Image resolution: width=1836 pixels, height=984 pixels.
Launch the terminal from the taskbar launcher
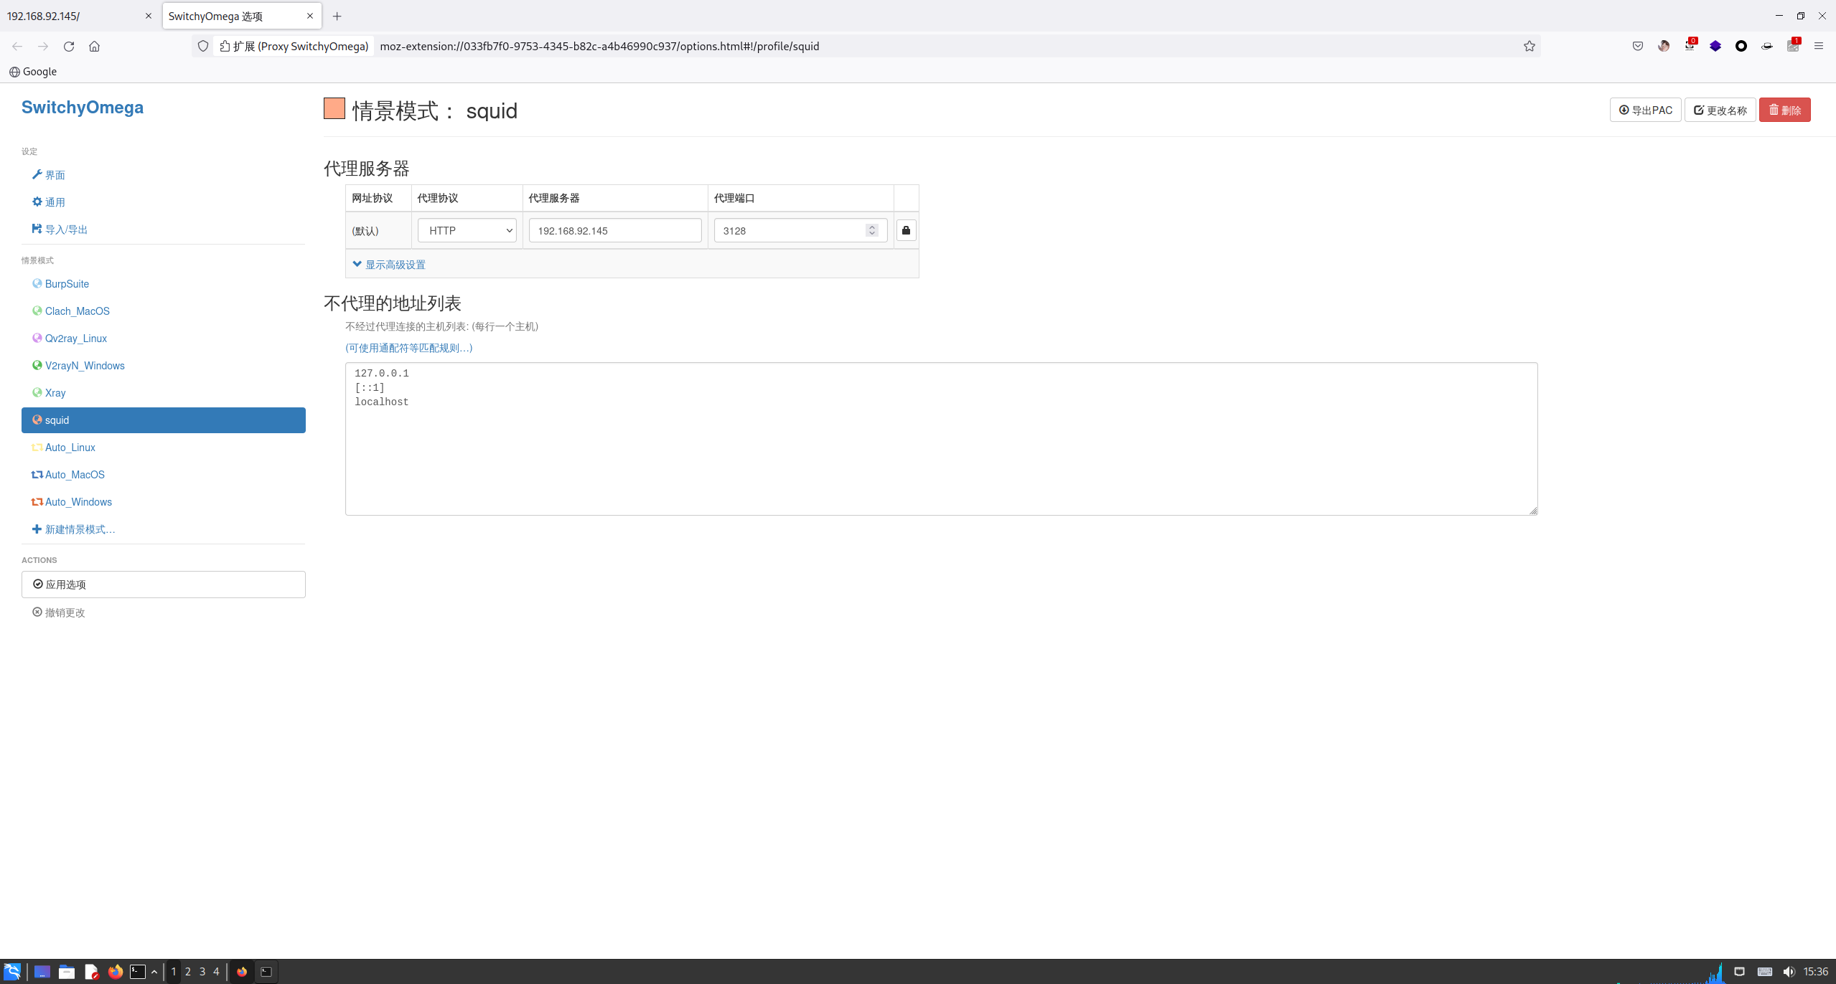(x=138, y=972)
